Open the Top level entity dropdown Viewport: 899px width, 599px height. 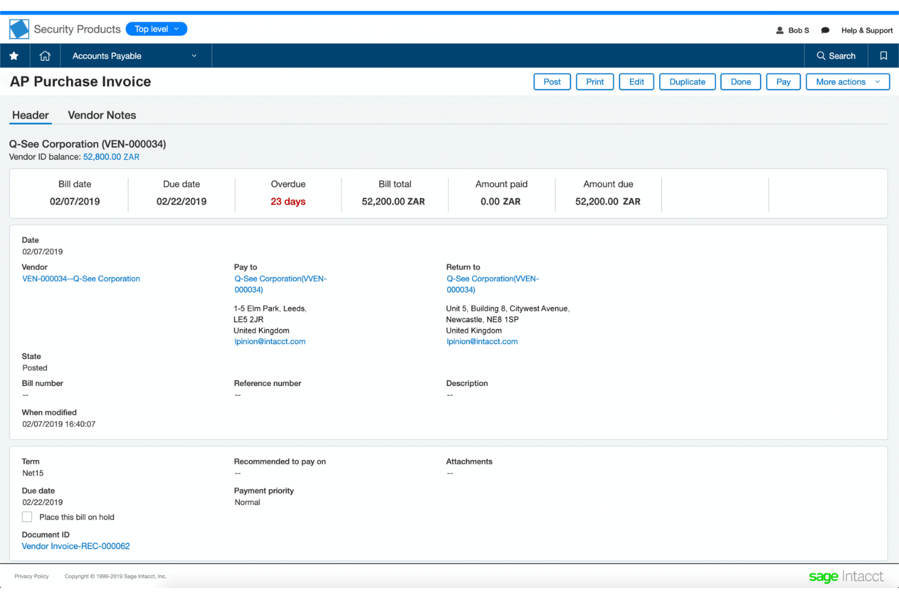point(156,29)
